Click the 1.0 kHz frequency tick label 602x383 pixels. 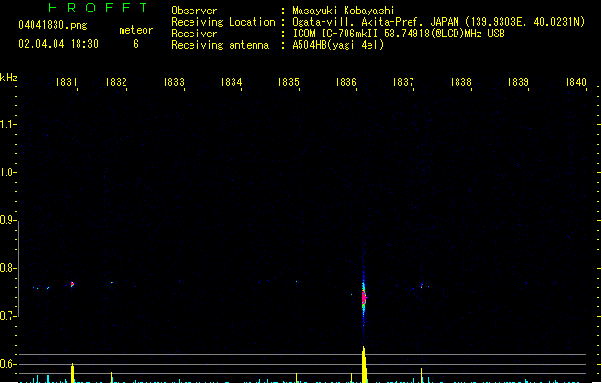[x=7, y=172]
